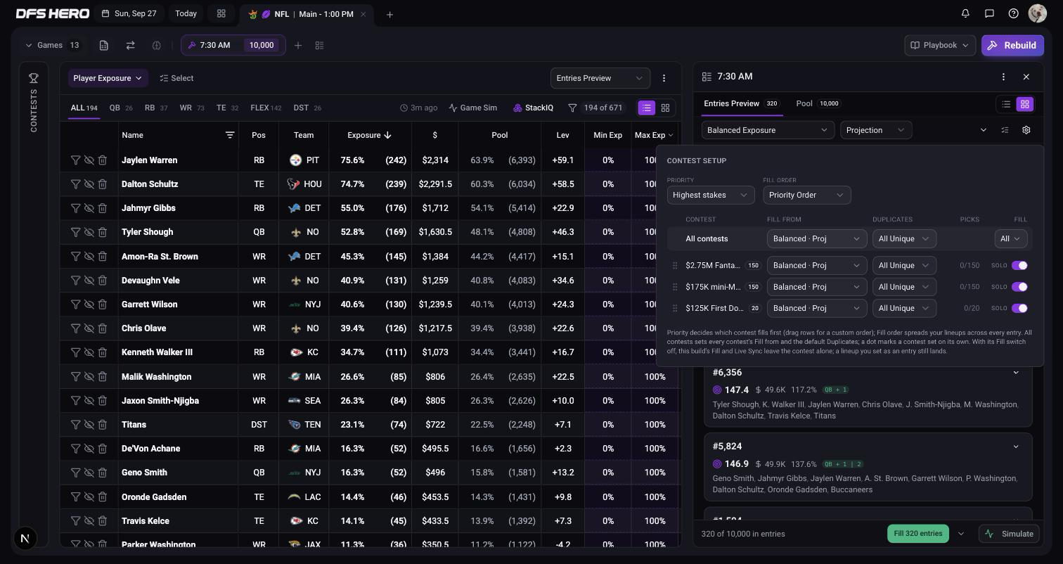Click the Rebuild button
This screenshot has height=564, width=1063.
pyautogui.click(x=1012, y=45)
